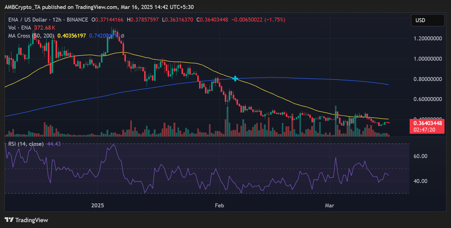Viewport: 451px width, 228px height.
Task: Click the blue 200 MA value 0.74200119
Action: pyautogui.click(x=103, y=36)
